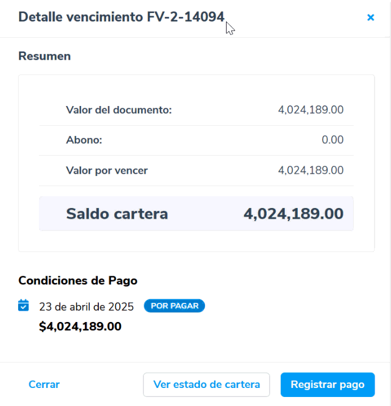Select the Abono label
The width and height of the screenshot is (391, 406).
(x=84, y=140)
